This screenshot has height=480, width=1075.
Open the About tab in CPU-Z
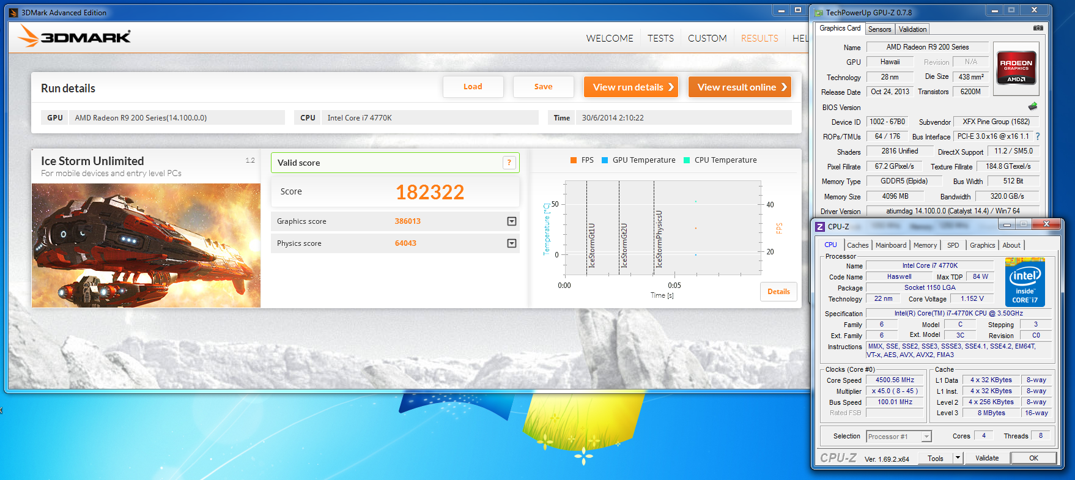point(1011,245)
